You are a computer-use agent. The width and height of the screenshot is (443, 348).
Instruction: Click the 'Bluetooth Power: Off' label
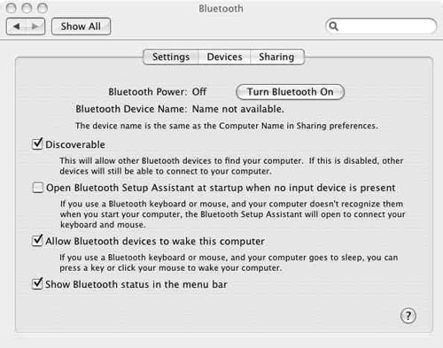pyautogui.click(x=157, y=92)
